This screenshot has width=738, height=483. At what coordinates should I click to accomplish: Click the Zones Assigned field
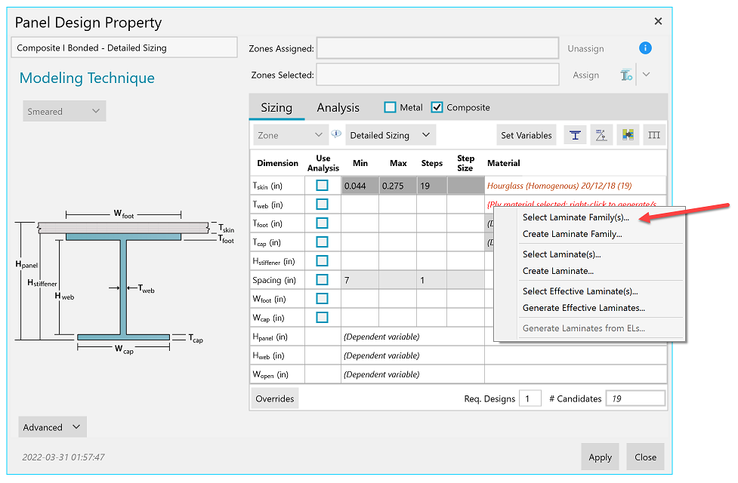click(437, 48)
